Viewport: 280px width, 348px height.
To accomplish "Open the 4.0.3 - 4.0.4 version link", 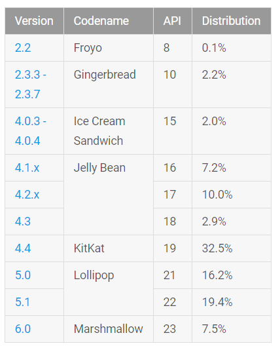I will [31, 131].
